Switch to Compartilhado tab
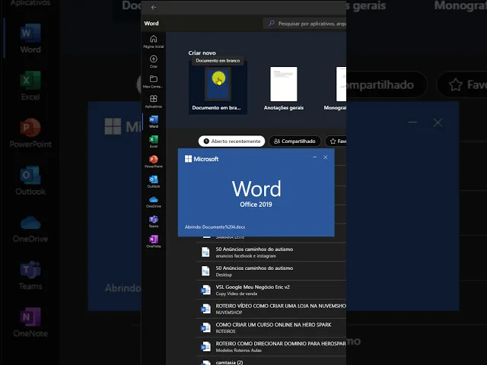 pos(294,141)
